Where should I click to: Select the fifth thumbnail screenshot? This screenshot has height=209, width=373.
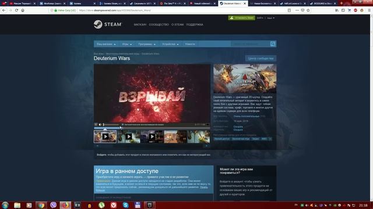pos(199,136)
